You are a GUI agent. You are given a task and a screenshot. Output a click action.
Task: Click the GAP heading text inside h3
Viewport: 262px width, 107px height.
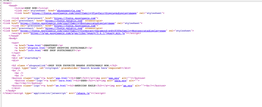click(79, 78)
